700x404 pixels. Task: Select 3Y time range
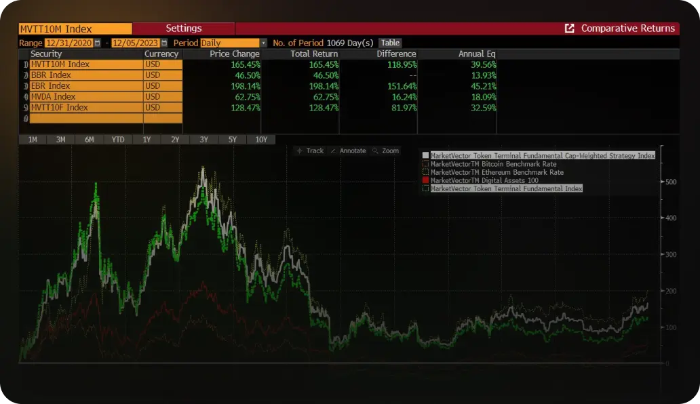click(x=203, y=140)
